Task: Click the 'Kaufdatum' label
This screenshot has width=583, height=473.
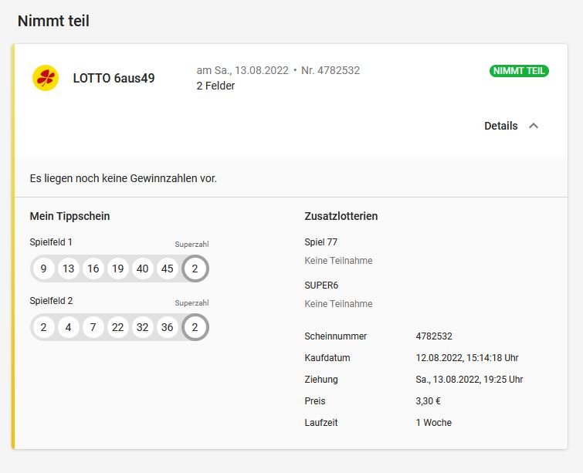Action: [327, 358]
